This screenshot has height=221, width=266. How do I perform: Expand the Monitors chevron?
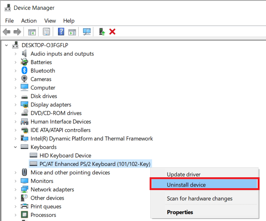[x=15, y=181]
